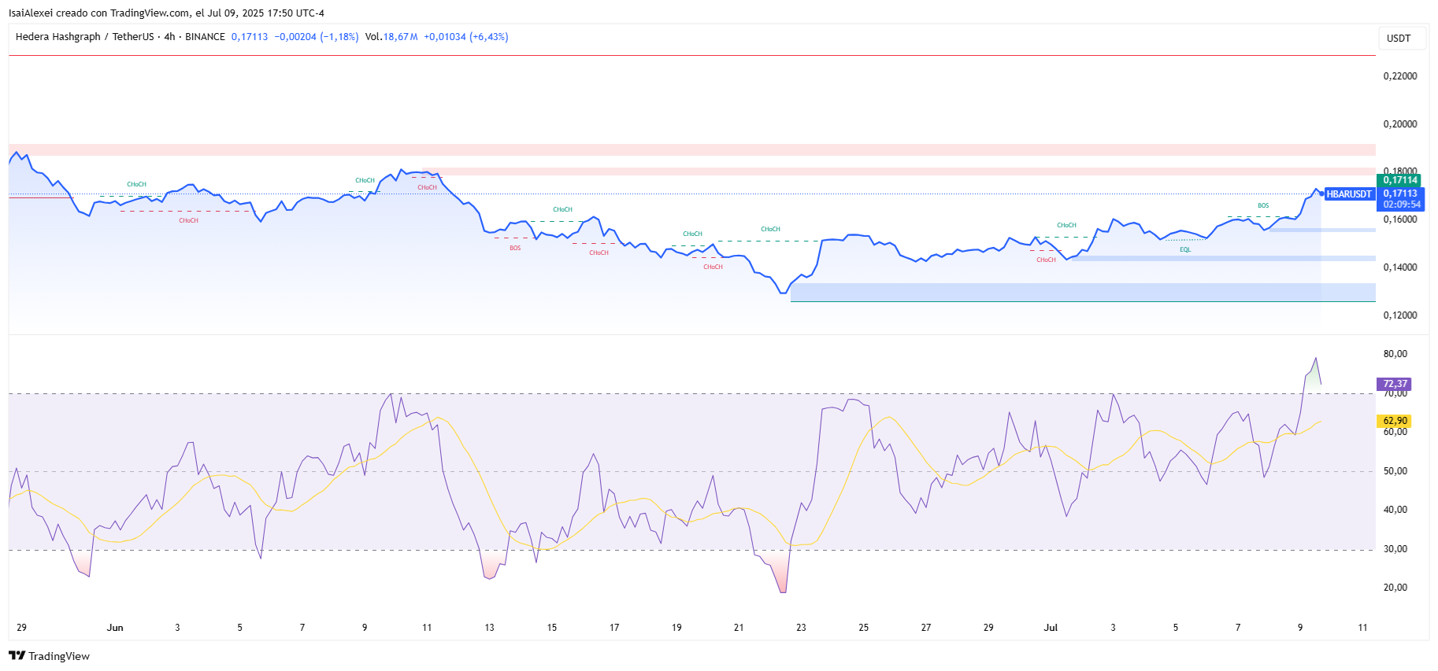Viewport: 1438px width, 671px height.
Task: Click the TradingView logo at bottom left
Action: pyautogui.click(x=49, y=656)
